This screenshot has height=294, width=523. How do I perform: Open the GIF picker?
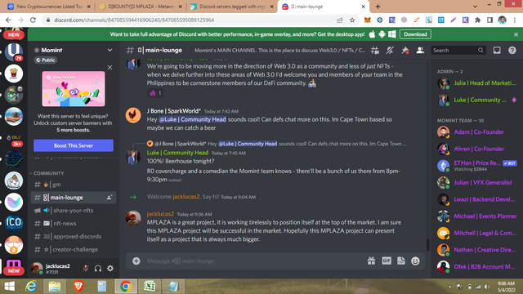click(x=387, y=261)
